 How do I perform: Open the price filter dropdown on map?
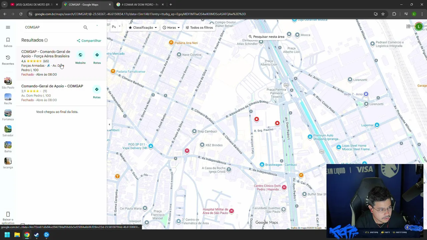116,27
